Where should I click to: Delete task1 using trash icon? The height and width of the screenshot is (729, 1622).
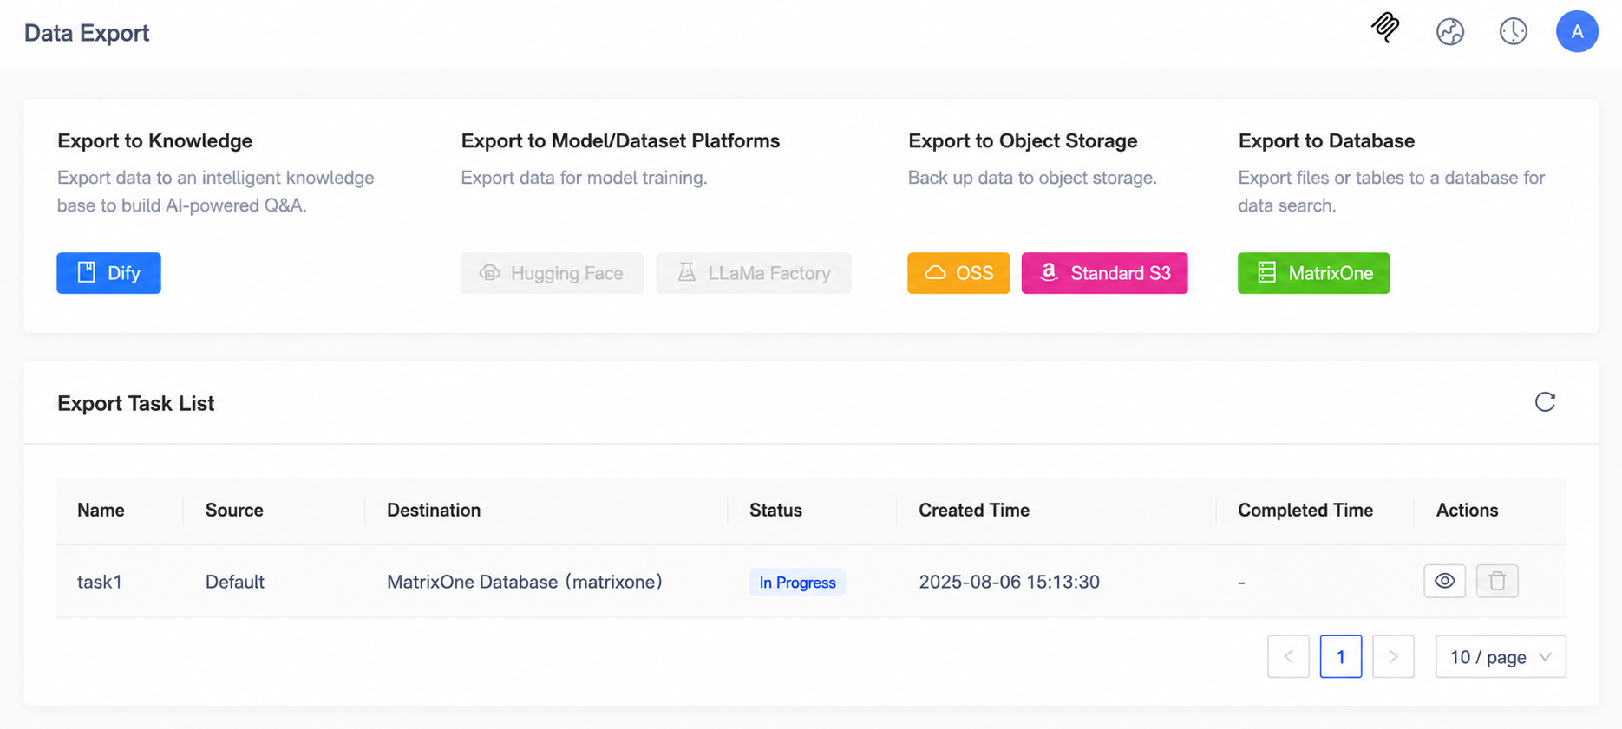[1497, 581]
